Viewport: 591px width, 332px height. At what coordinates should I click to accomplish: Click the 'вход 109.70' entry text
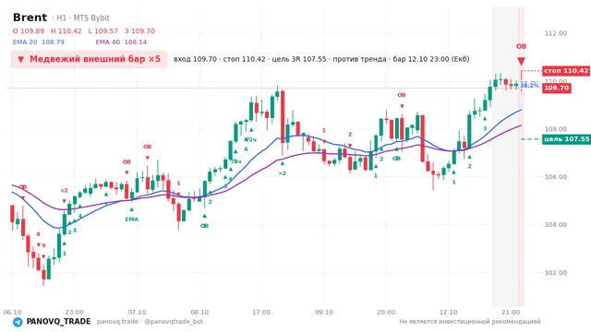coord(195,59)
